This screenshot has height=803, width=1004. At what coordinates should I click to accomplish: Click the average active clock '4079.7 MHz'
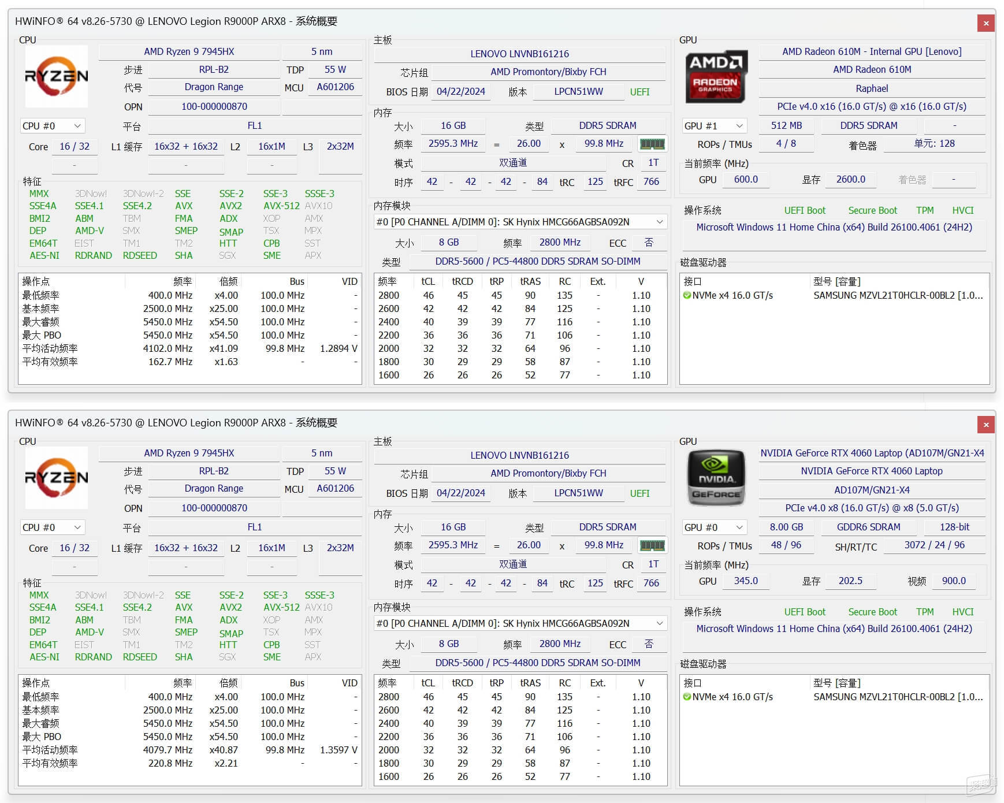pos(168,750)
